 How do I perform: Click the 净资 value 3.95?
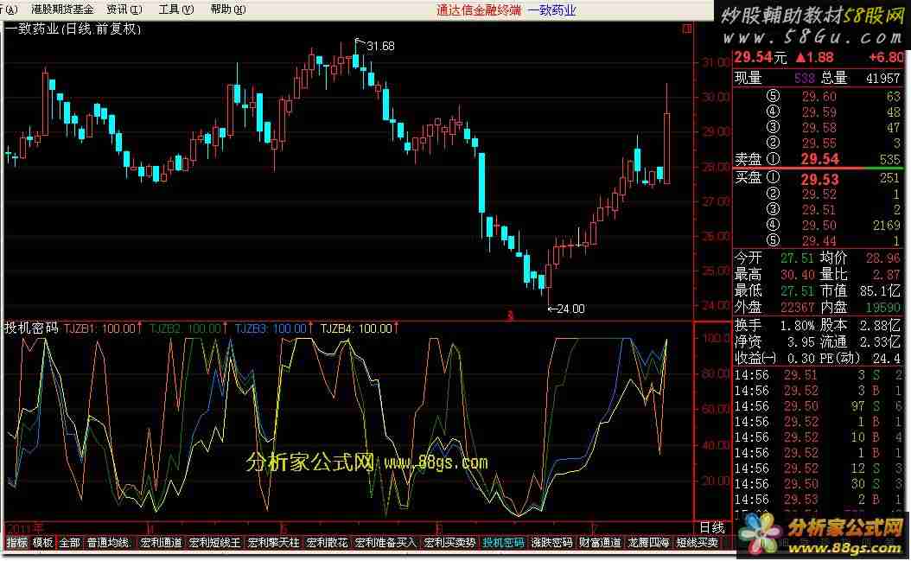[800, 341]
